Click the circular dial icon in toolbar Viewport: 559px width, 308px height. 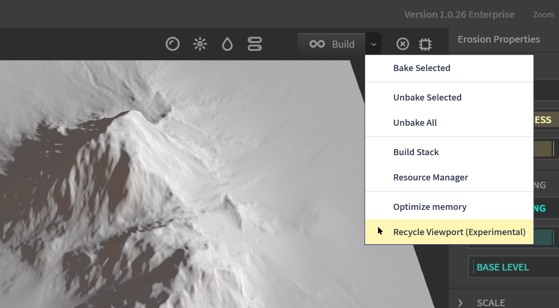tap(173, 44)
